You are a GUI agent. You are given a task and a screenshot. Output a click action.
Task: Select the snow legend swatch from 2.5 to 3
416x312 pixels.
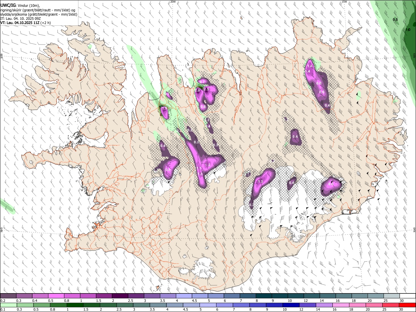[x=136, y=296]
